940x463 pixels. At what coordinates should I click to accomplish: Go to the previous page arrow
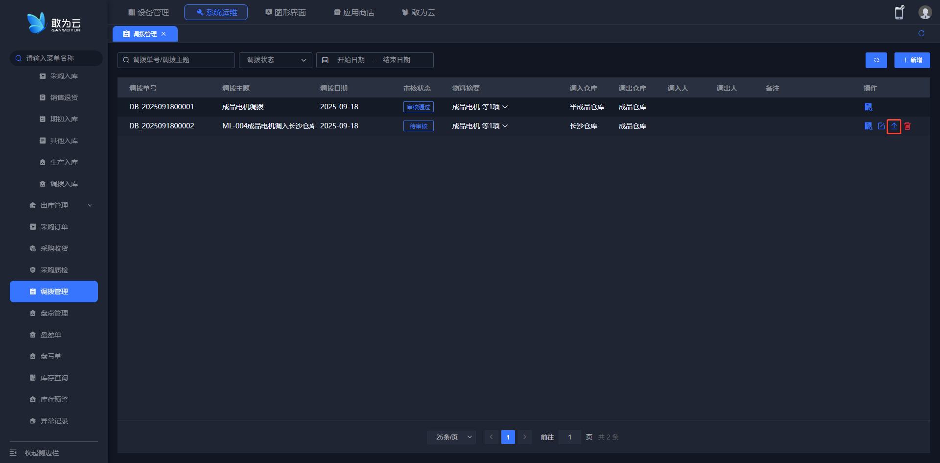491,437
